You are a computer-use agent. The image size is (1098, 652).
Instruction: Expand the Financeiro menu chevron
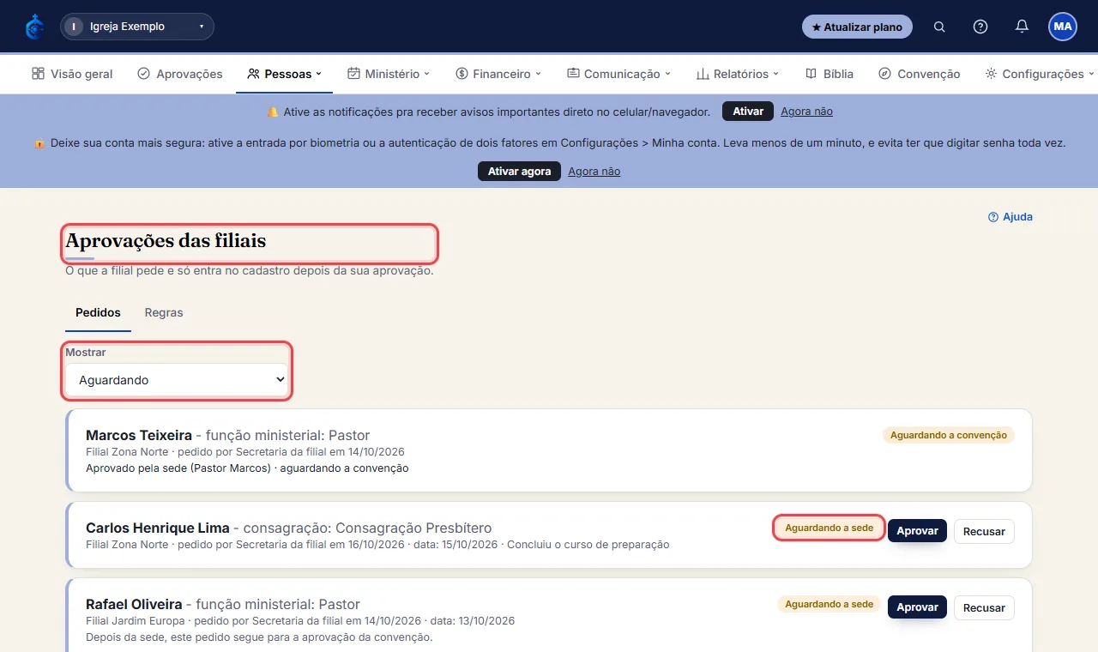pos(538,74)
